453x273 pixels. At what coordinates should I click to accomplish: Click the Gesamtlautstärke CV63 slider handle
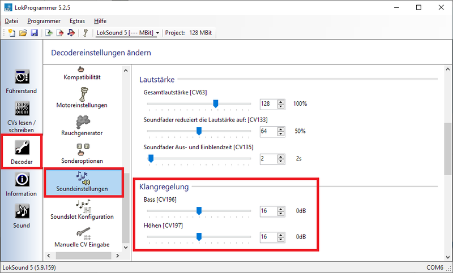tap(216, 104)
